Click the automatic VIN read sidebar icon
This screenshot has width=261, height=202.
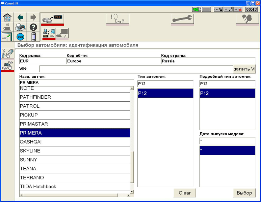pos(8,54)
